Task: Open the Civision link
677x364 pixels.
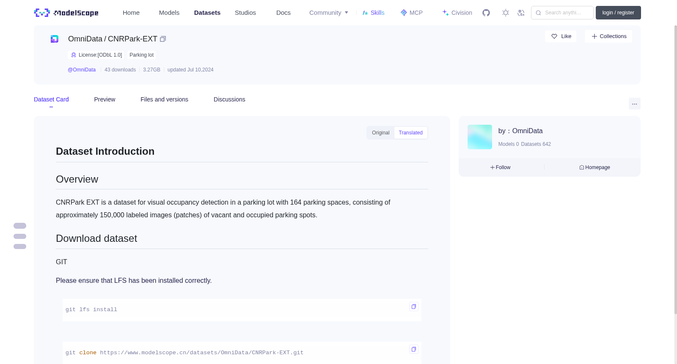Action: 457,13
